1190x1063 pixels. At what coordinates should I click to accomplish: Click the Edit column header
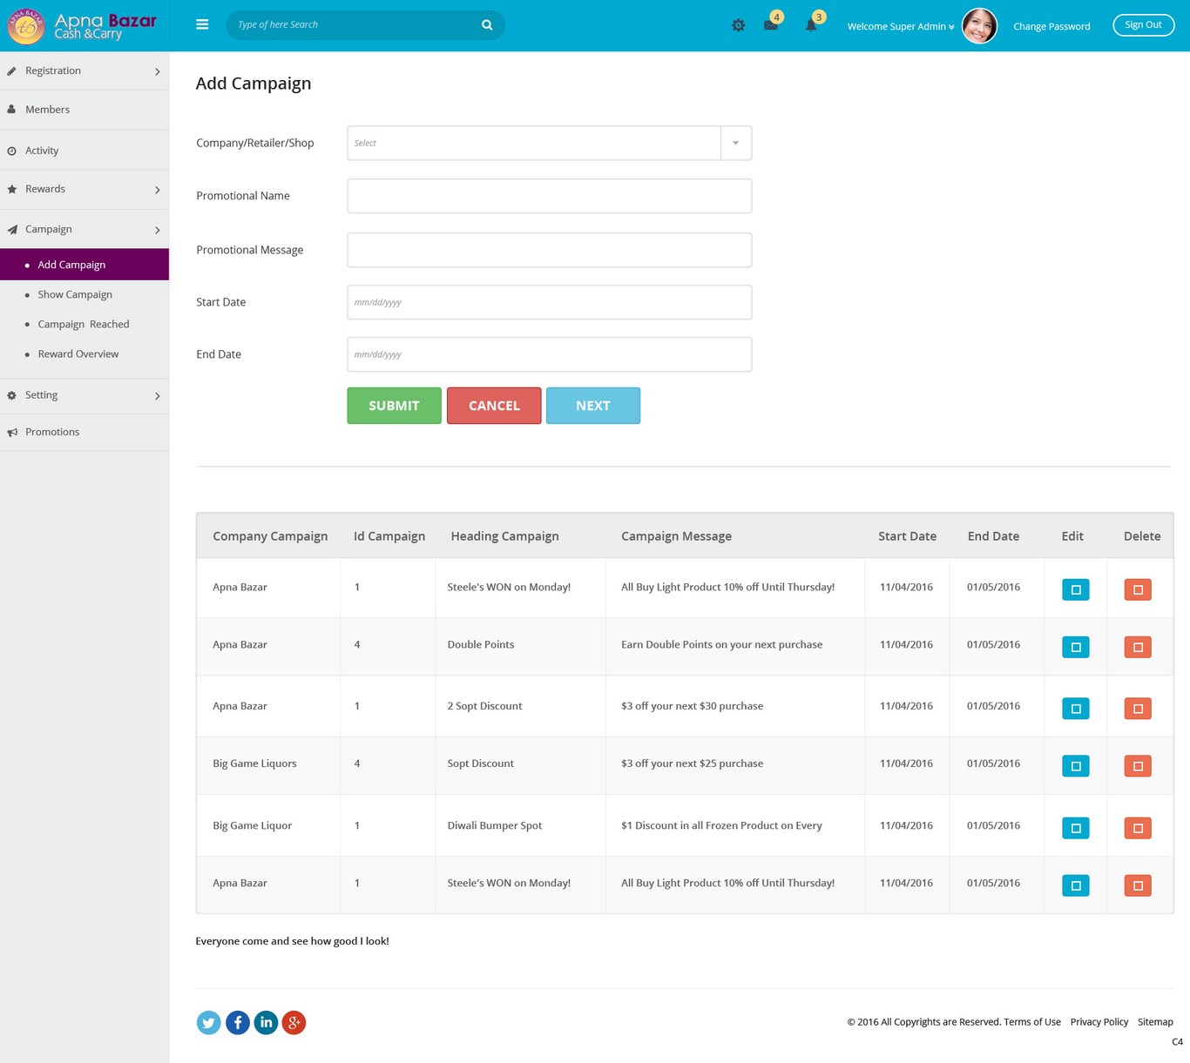[x=1072, y=536]
